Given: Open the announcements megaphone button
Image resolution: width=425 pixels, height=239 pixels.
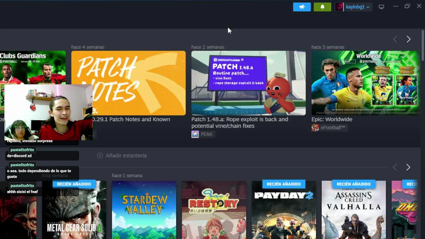Looking at the screenshot, I should click(302, 7).
